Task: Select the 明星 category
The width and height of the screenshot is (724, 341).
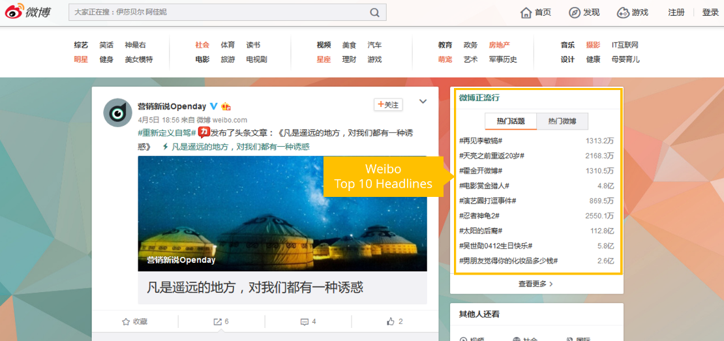Action: pyautogui.click(x=81, y=59)
